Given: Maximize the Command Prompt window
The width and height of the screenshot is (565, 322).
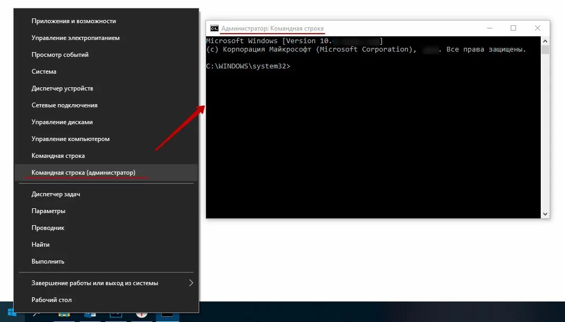Looking at the screenshot, I should [x=513, y=28].
